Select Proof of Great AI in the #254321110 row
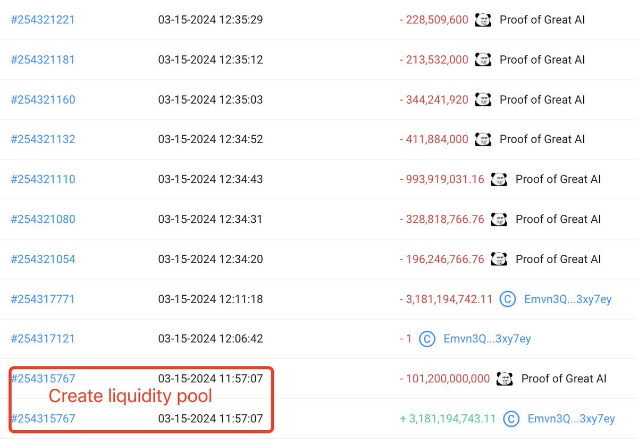638x443 pixels. click(x=558, y=179)
